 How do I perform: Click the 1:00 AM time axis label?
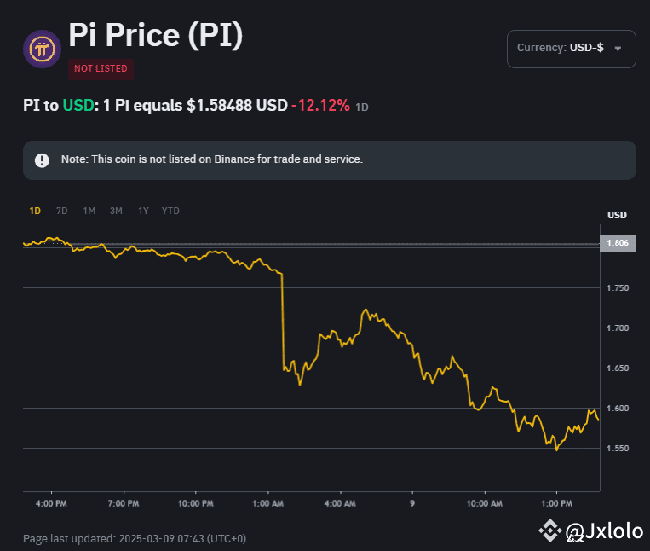pos(268,504)
